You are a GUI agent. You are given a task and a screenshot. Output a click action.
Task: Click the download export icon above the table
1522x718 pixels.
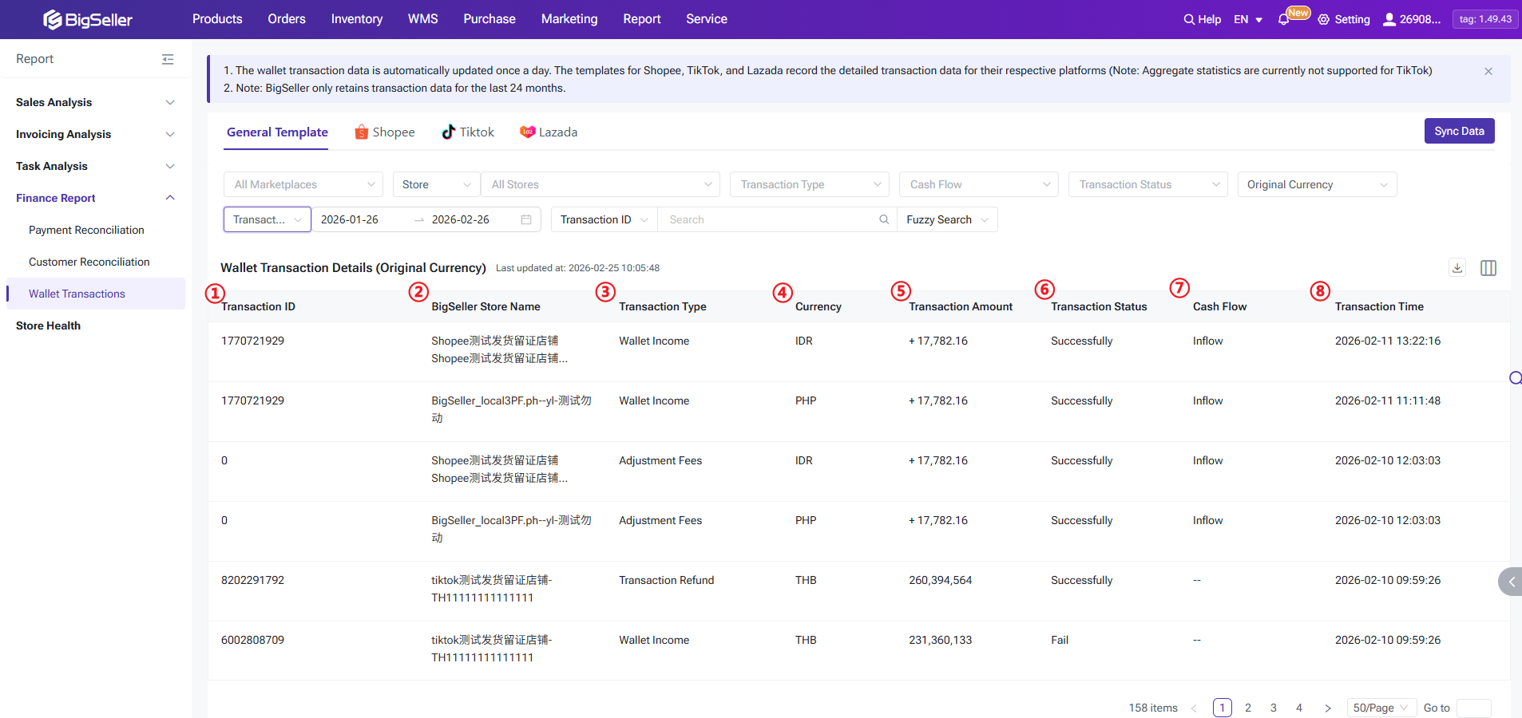tap(1457, 267)
